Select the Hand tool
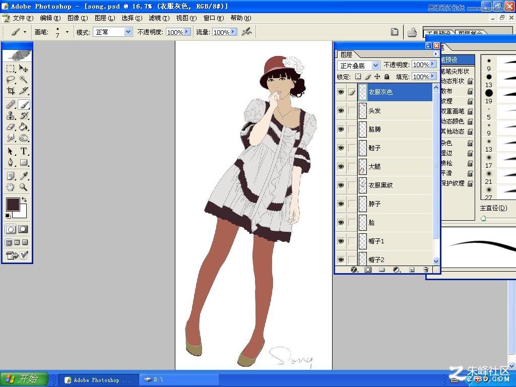 [11, 187]
